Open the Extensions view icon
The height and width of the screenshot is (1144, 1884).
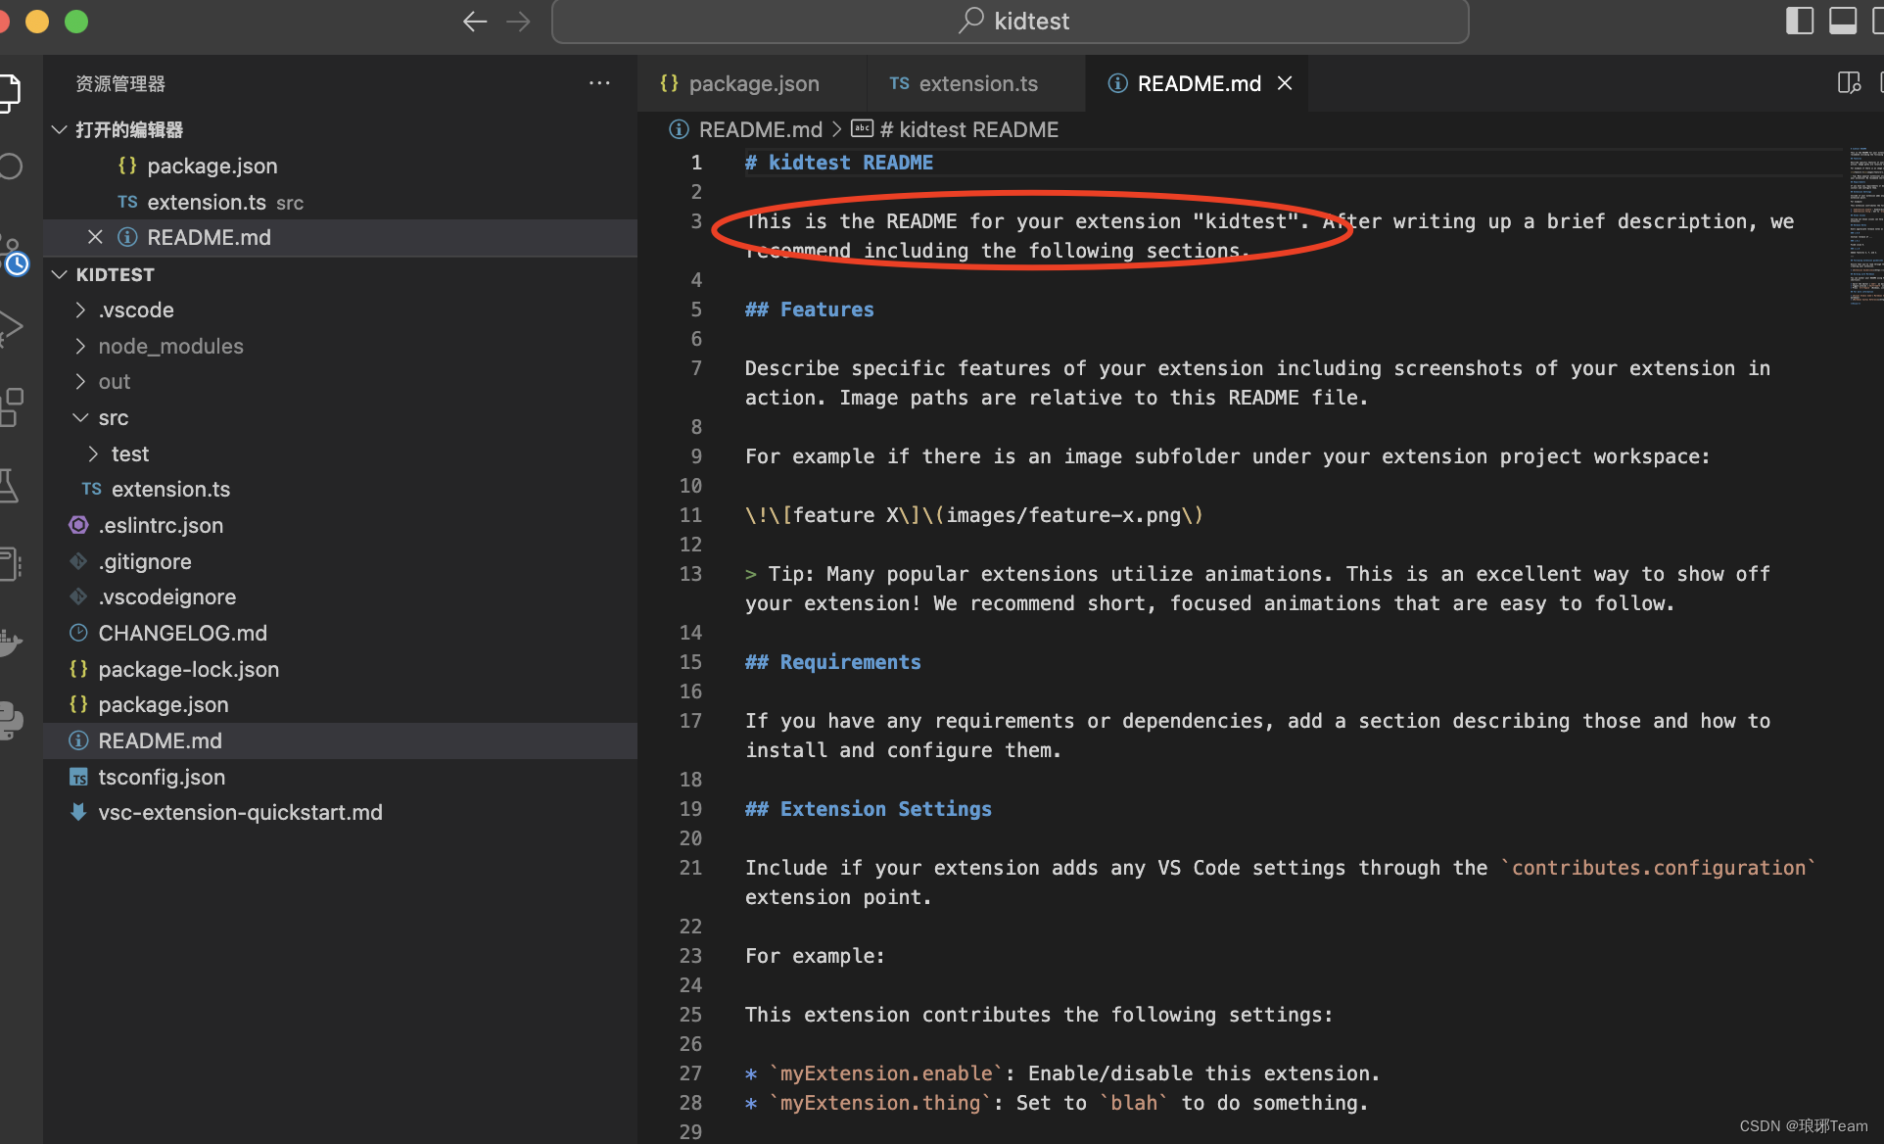11,407
